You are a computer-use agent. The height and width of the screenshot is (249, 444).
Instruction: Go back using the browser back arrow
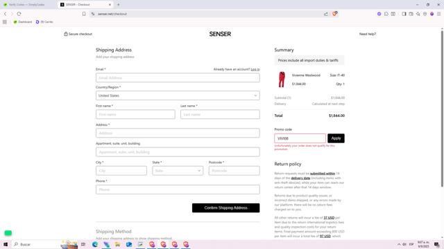(5, 14)
